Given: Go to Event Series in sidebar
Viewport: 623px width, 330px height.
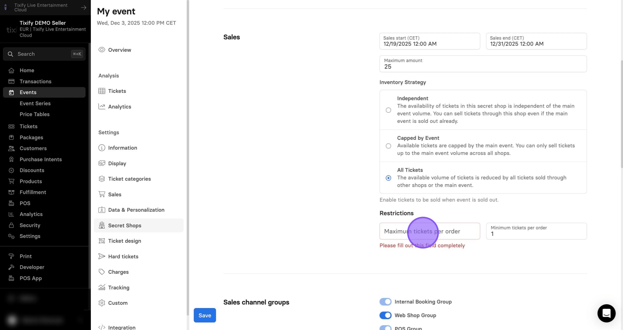Looking at the screenshot, I should [35, 103].
